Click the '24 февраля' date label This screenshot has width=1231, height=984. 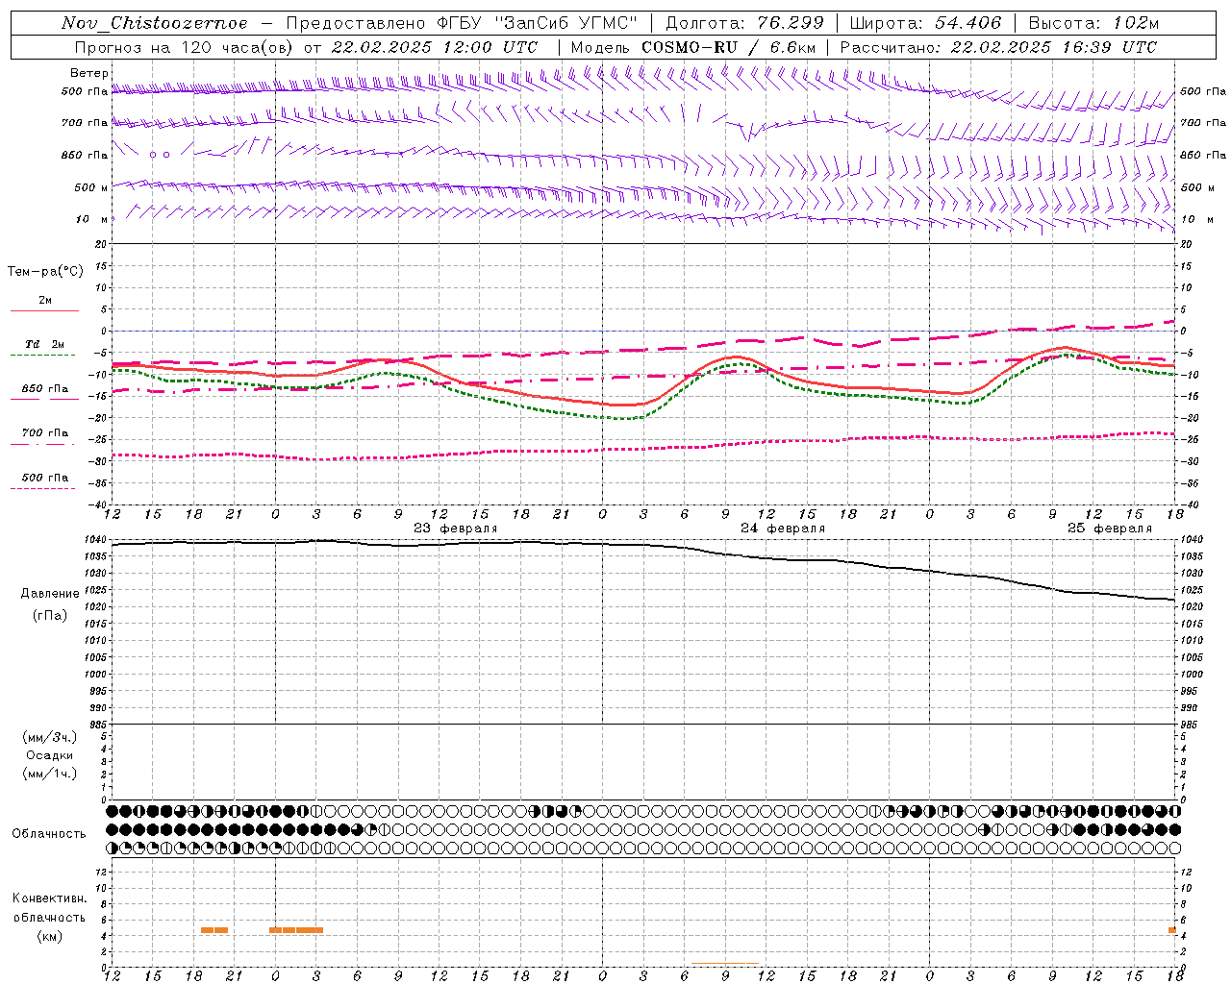click(x=783, y=529)
